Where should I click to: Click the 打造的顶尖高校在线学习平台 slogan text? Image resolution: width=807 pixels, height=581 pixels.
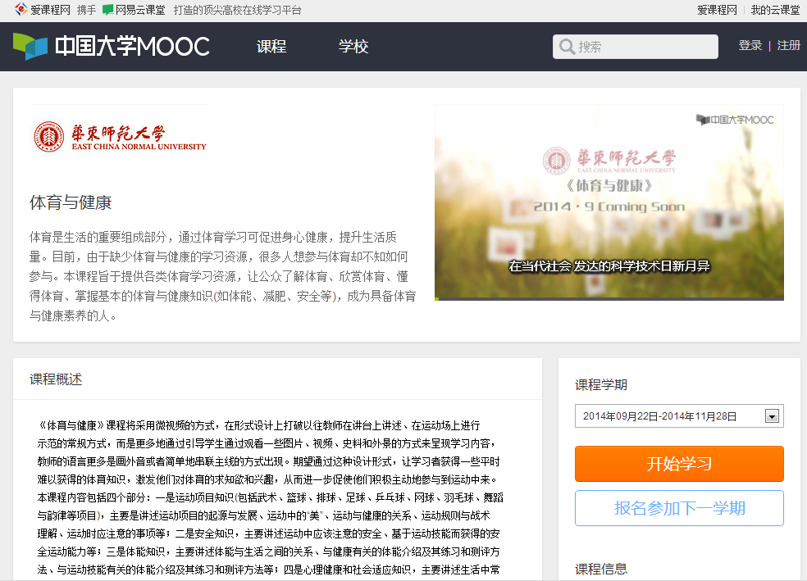[x=237, y=10]
